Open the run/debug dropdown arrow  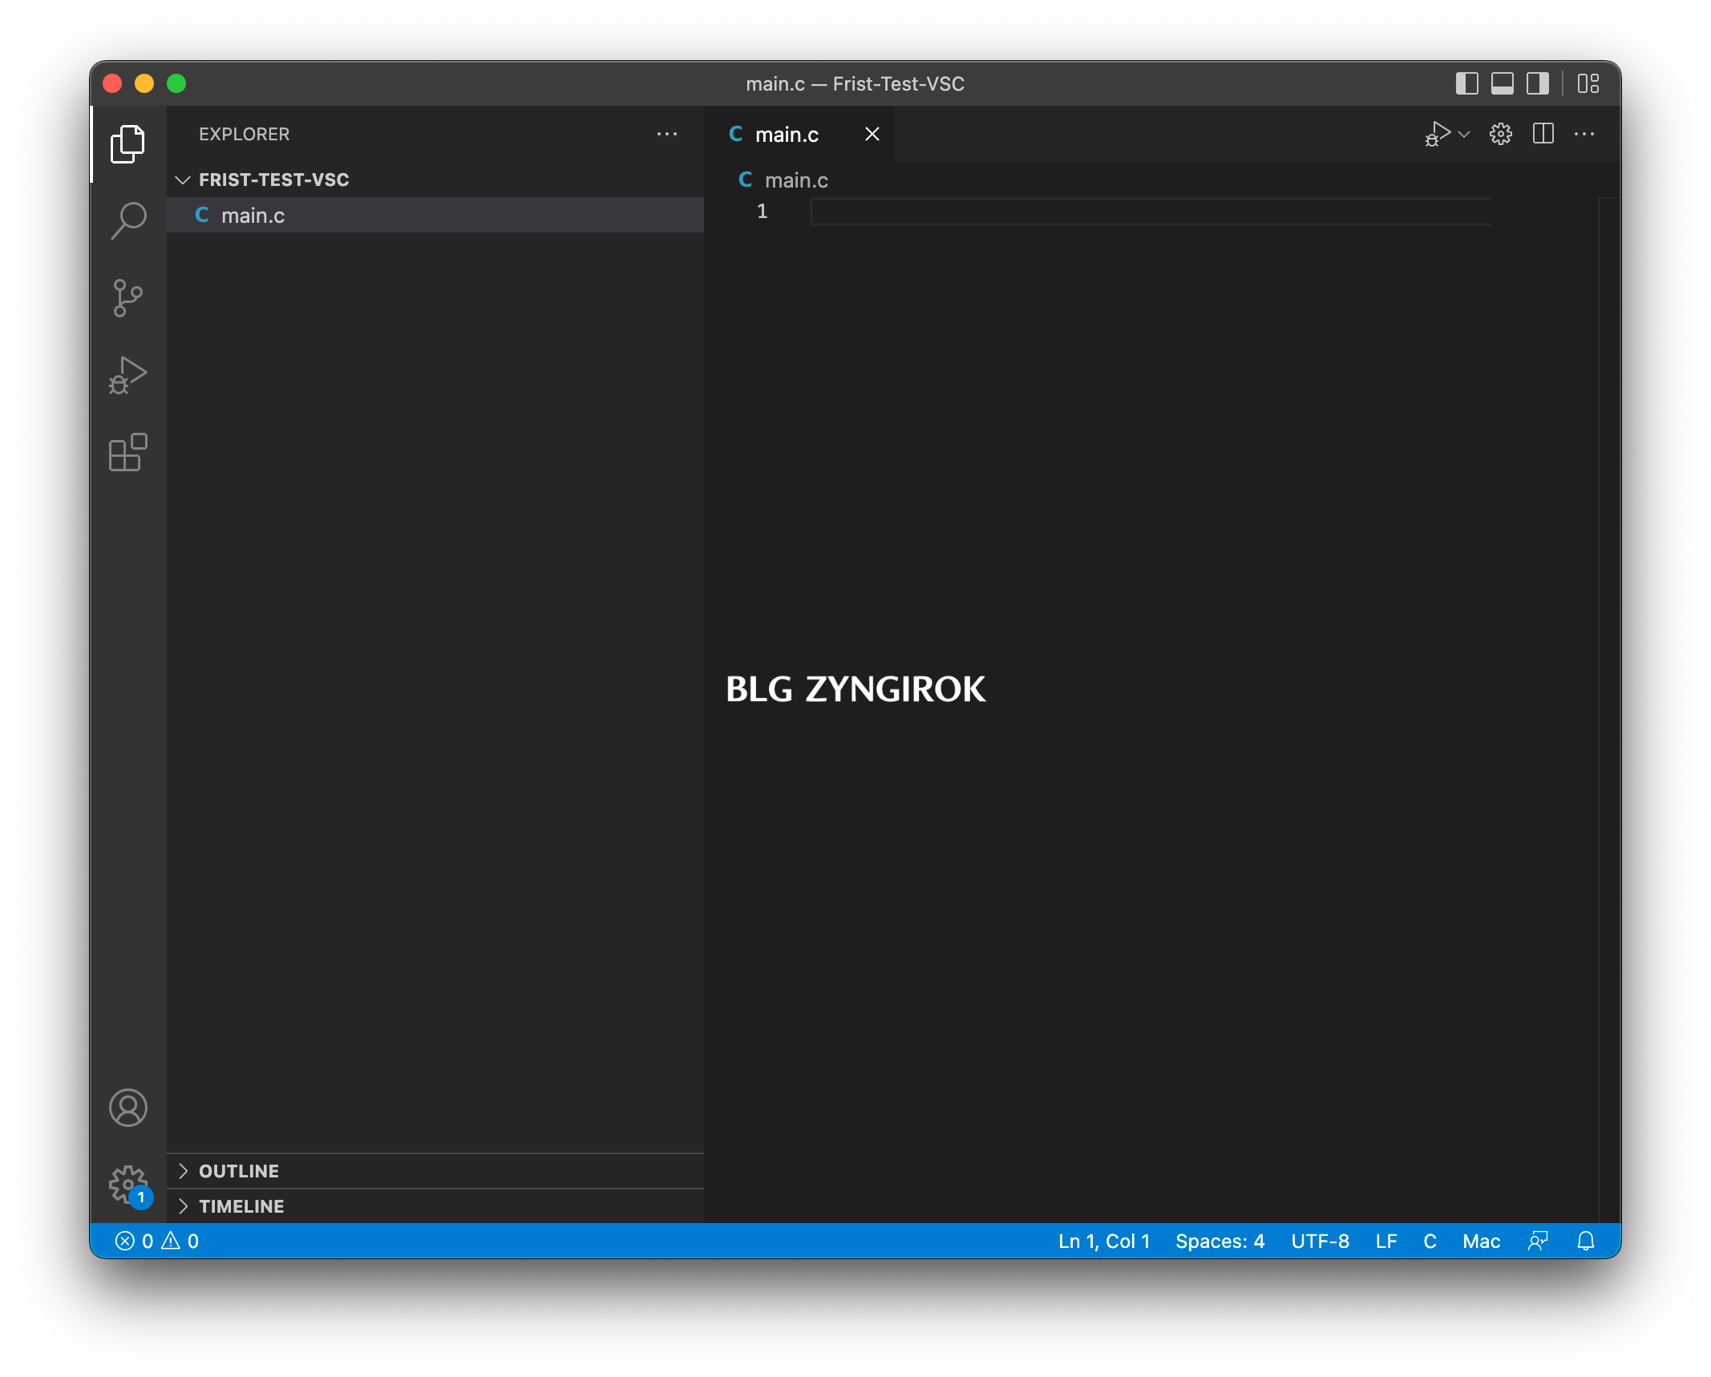point(1464,134)
